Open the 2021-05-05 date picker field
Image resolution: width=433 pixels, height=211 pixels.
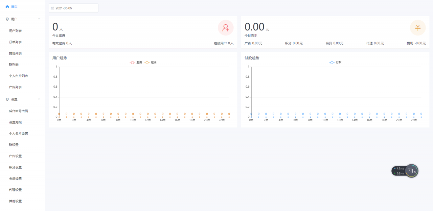[73, 8]
